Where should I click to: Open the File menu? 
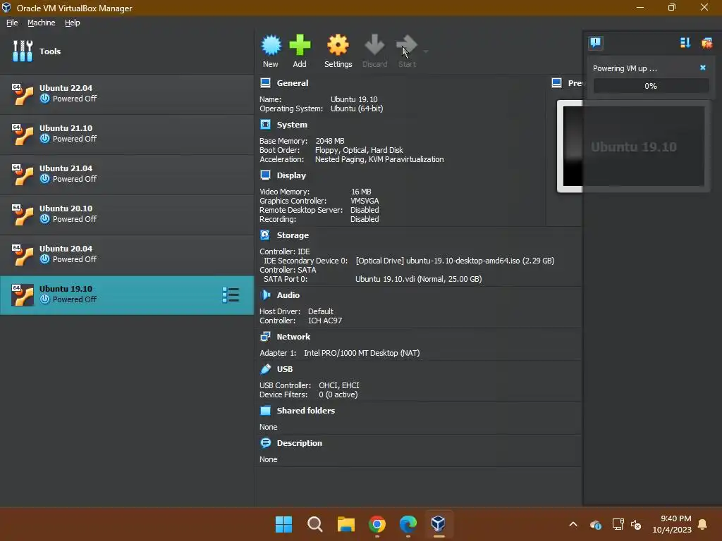click(x=12, y=23)
